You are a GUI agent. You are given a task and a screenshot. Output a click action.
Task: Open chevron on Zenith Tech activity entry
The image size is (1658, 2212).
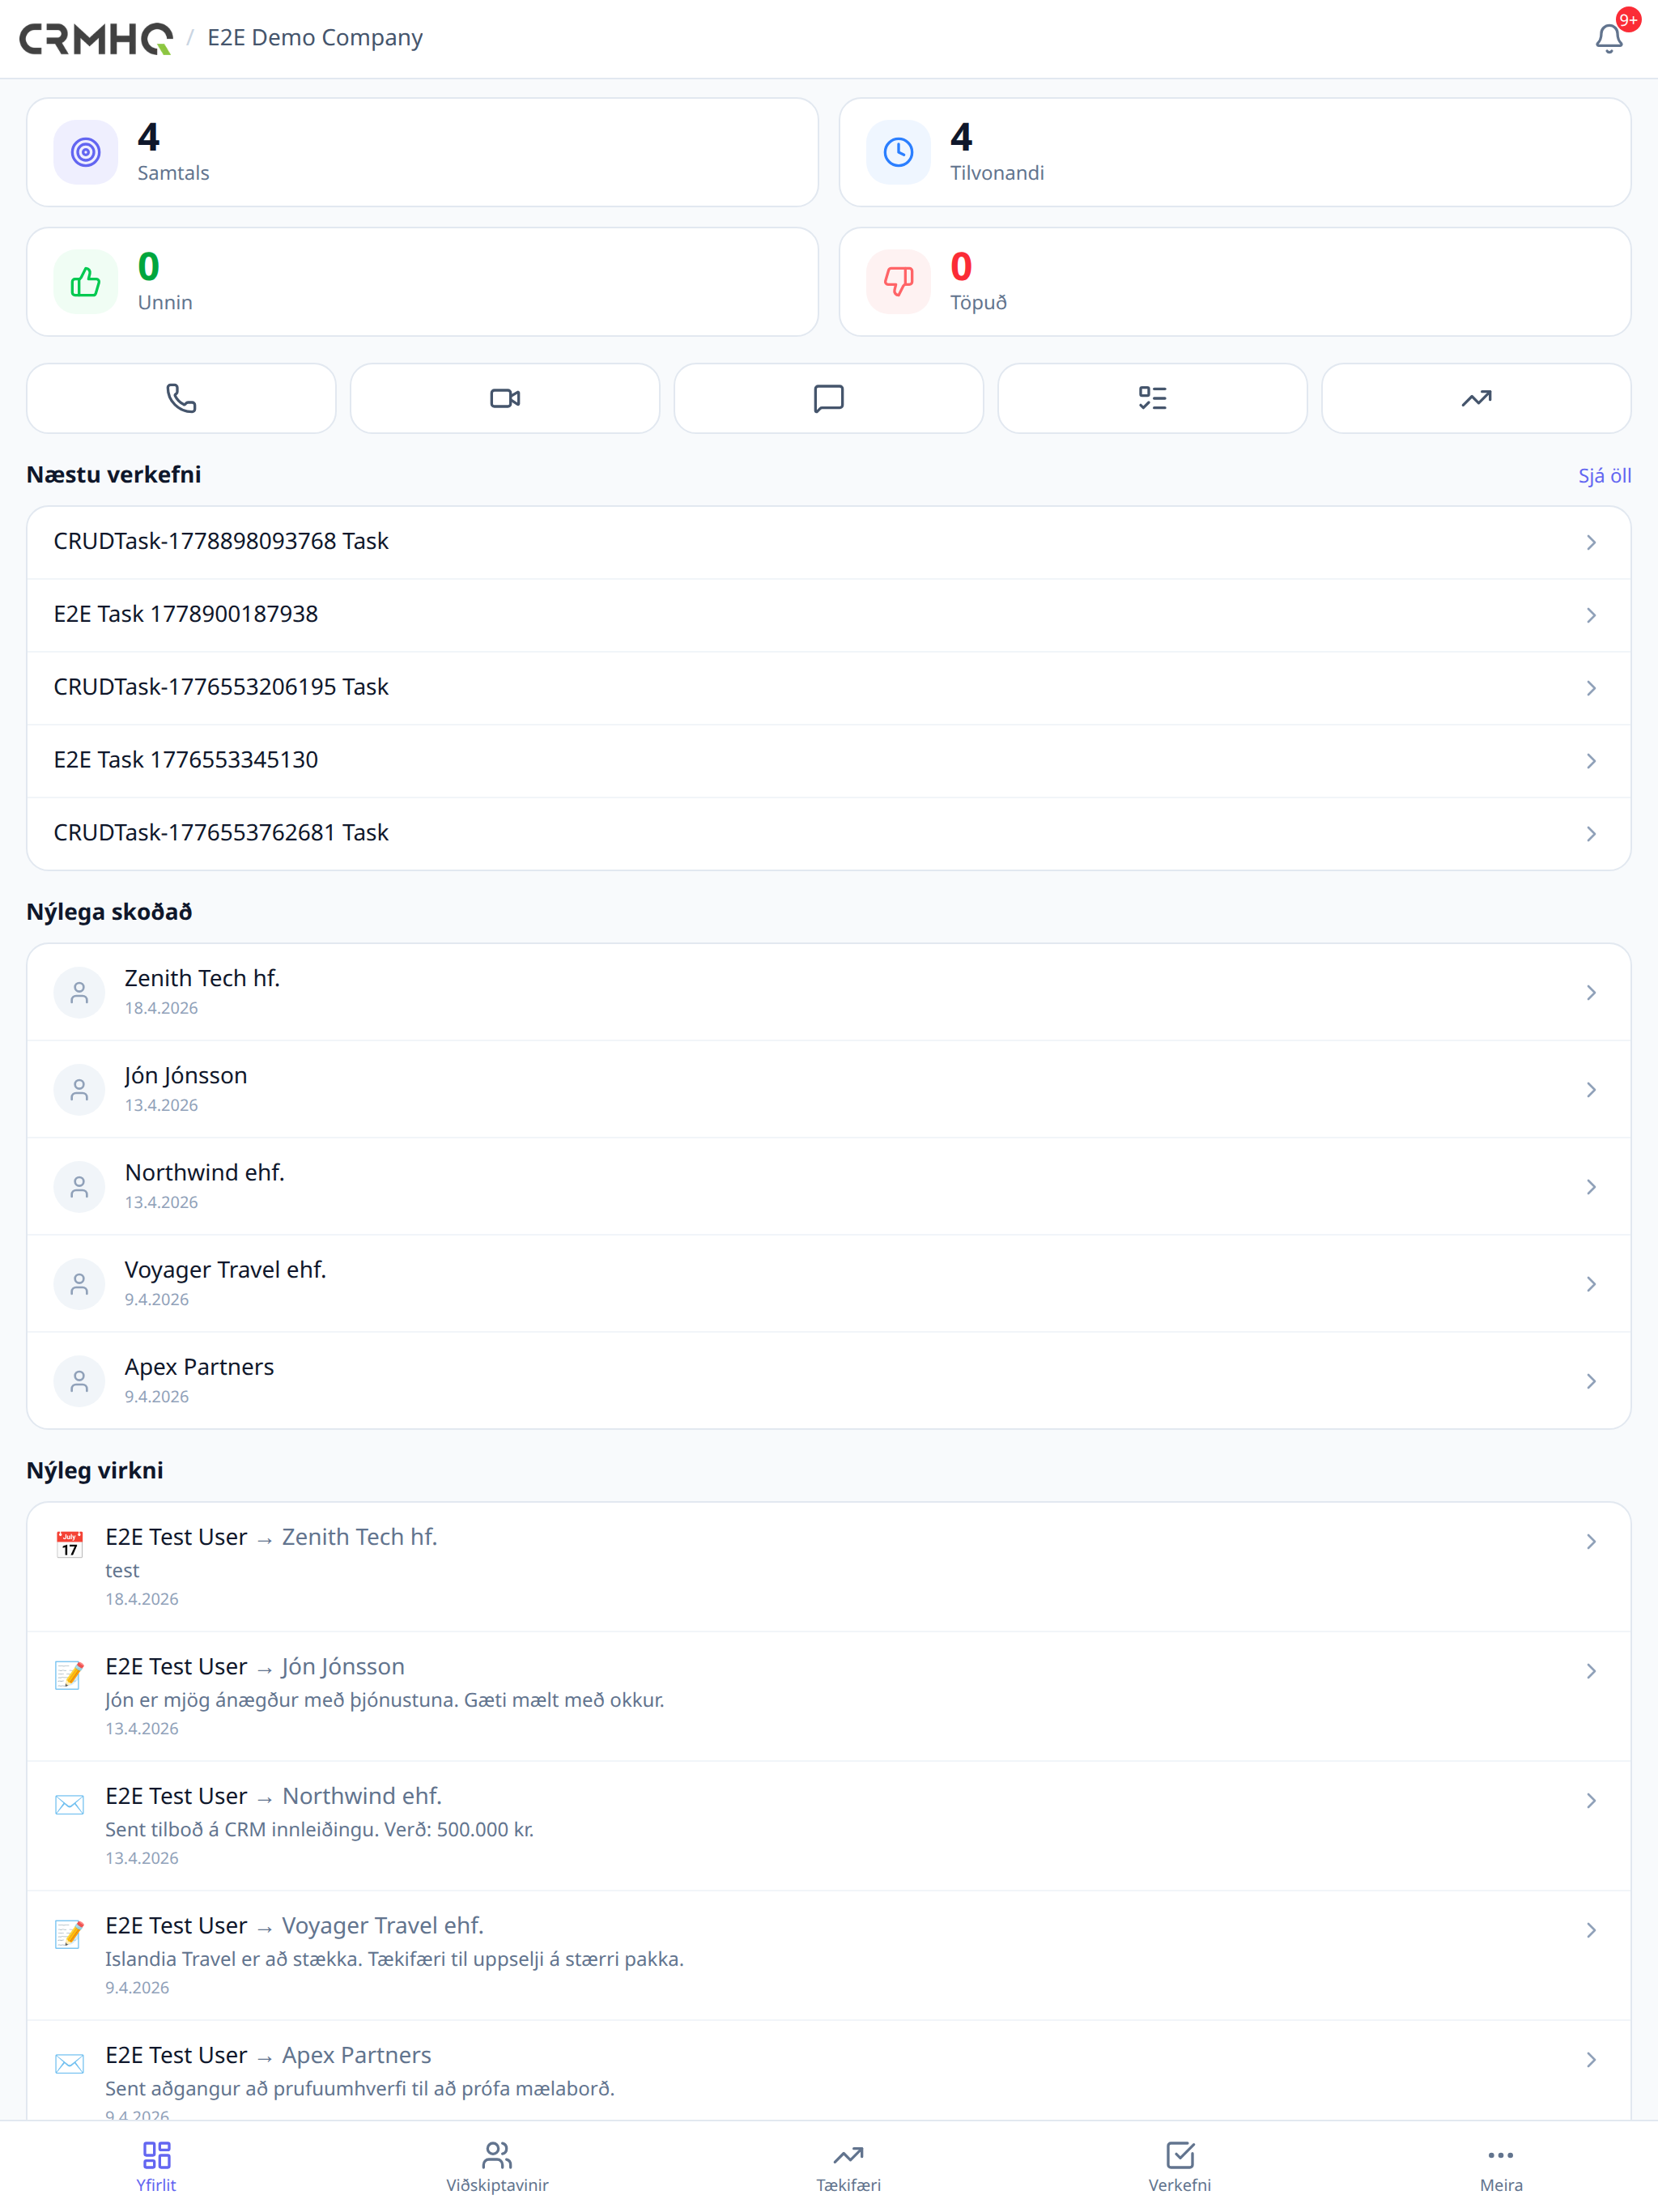coord(1590,1541)
